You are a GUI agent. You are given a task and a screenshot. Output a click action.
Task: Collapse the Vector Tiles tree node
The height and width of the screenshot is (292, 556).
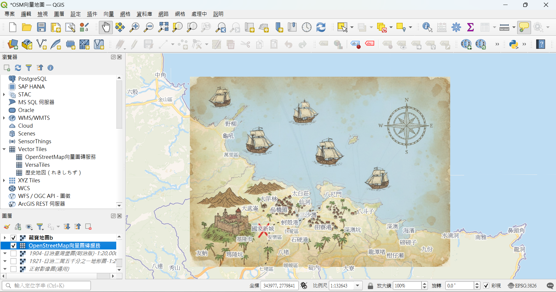pyautogui.click(x=4, y=149)
